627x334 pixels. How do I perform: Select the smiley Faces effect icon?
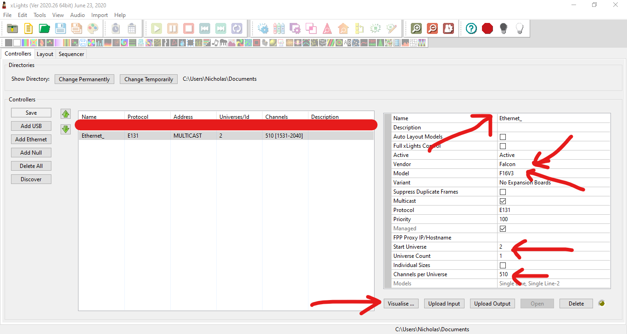pyautogui.click(x=83, y=43)
